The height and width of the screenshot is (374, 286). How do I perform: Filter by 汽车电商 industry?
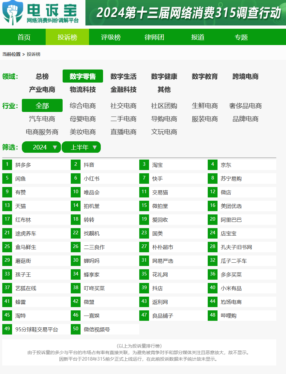click(42, 118)
